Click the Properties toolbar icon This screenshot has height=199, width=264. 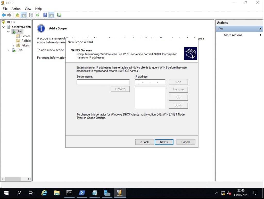[31, 15]
